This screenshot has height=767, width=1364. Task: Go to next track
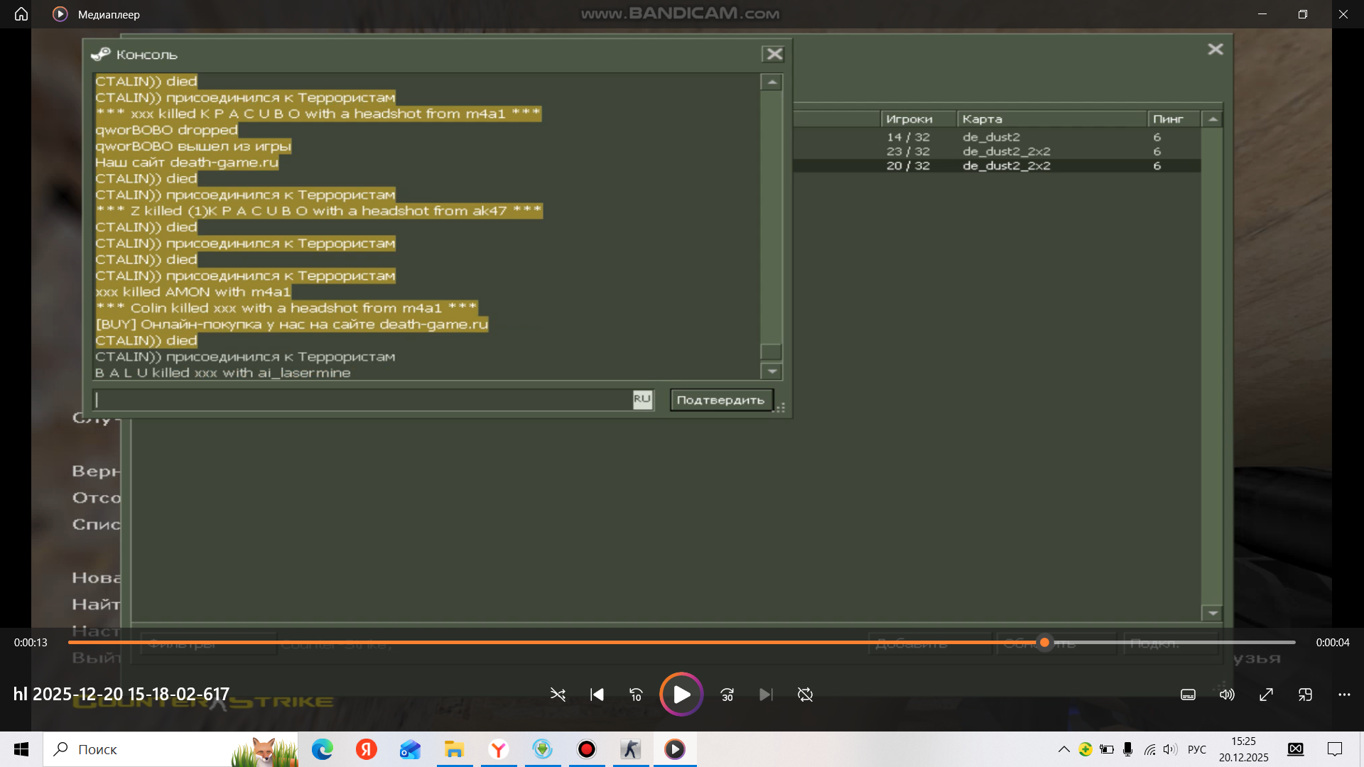(765, 695)
